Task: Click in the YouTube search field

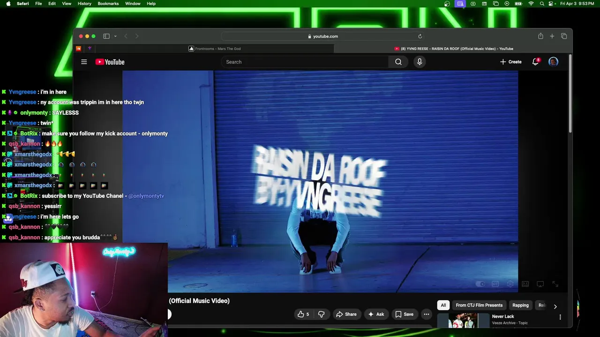Action: (x=305, y=62)
